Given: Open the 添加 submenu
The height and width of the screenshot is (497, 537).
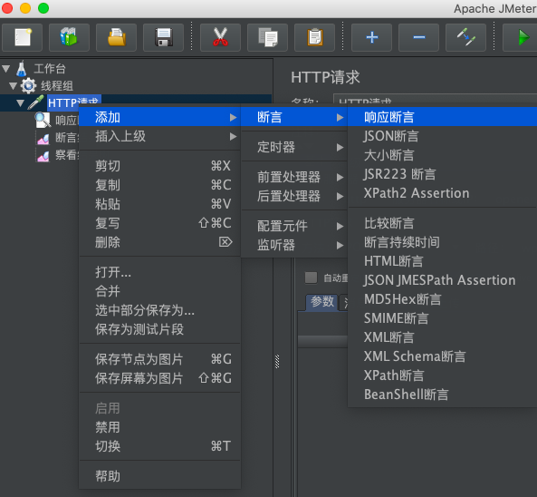Looking at the screenshot, I should click(x=160, y=117).
